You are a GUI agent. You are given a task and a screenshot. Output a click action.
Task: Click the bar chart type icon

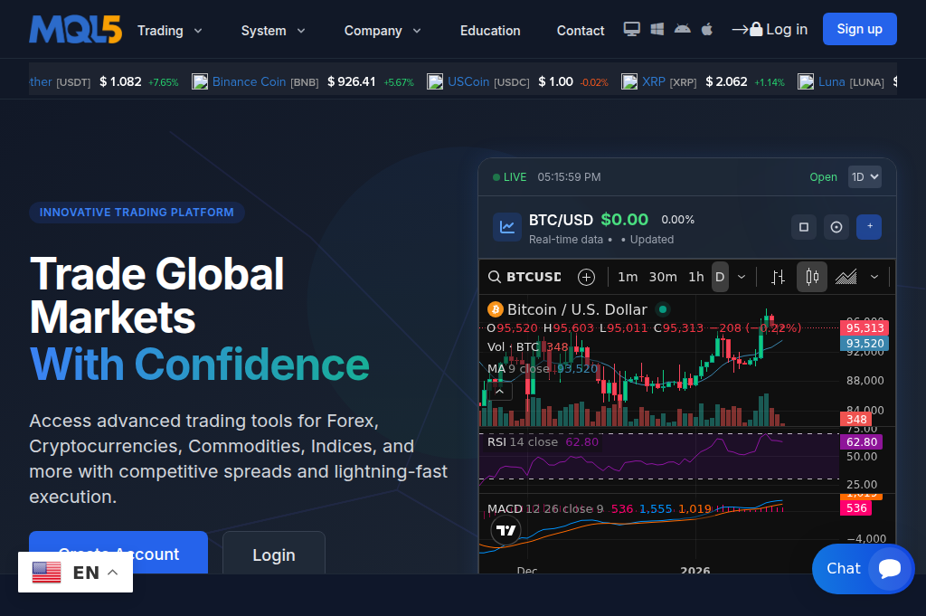pyautogui.click(x=777, y=277)
